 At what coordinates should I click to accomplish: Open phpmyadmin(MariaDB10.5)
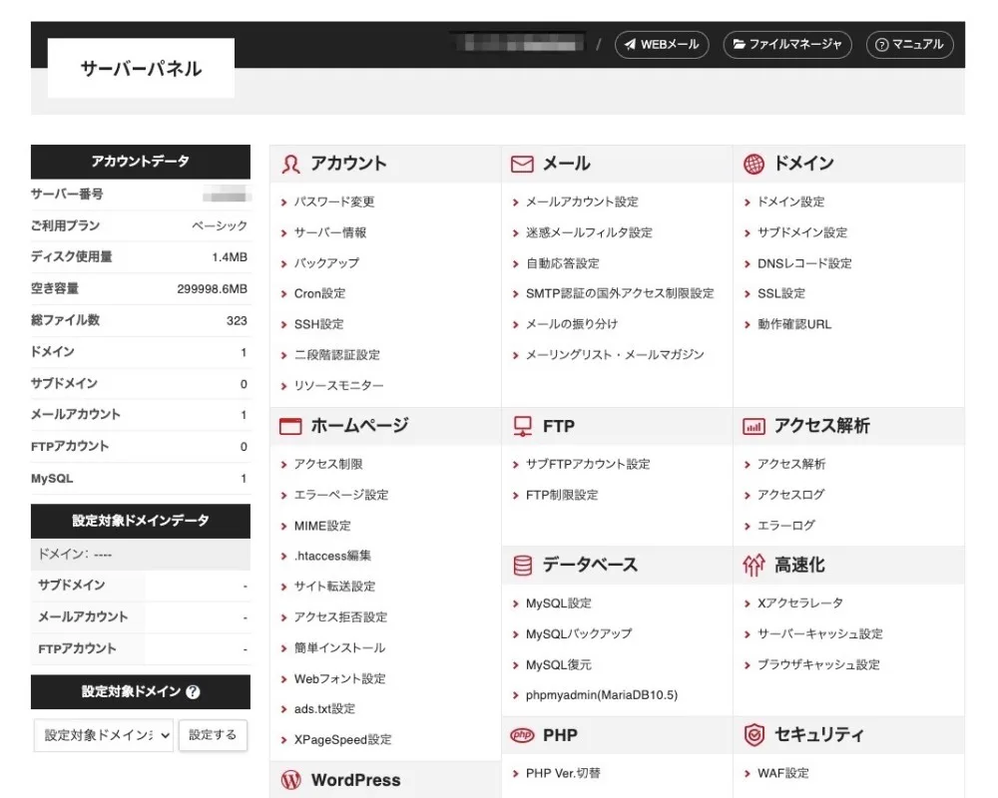[602, 695]
